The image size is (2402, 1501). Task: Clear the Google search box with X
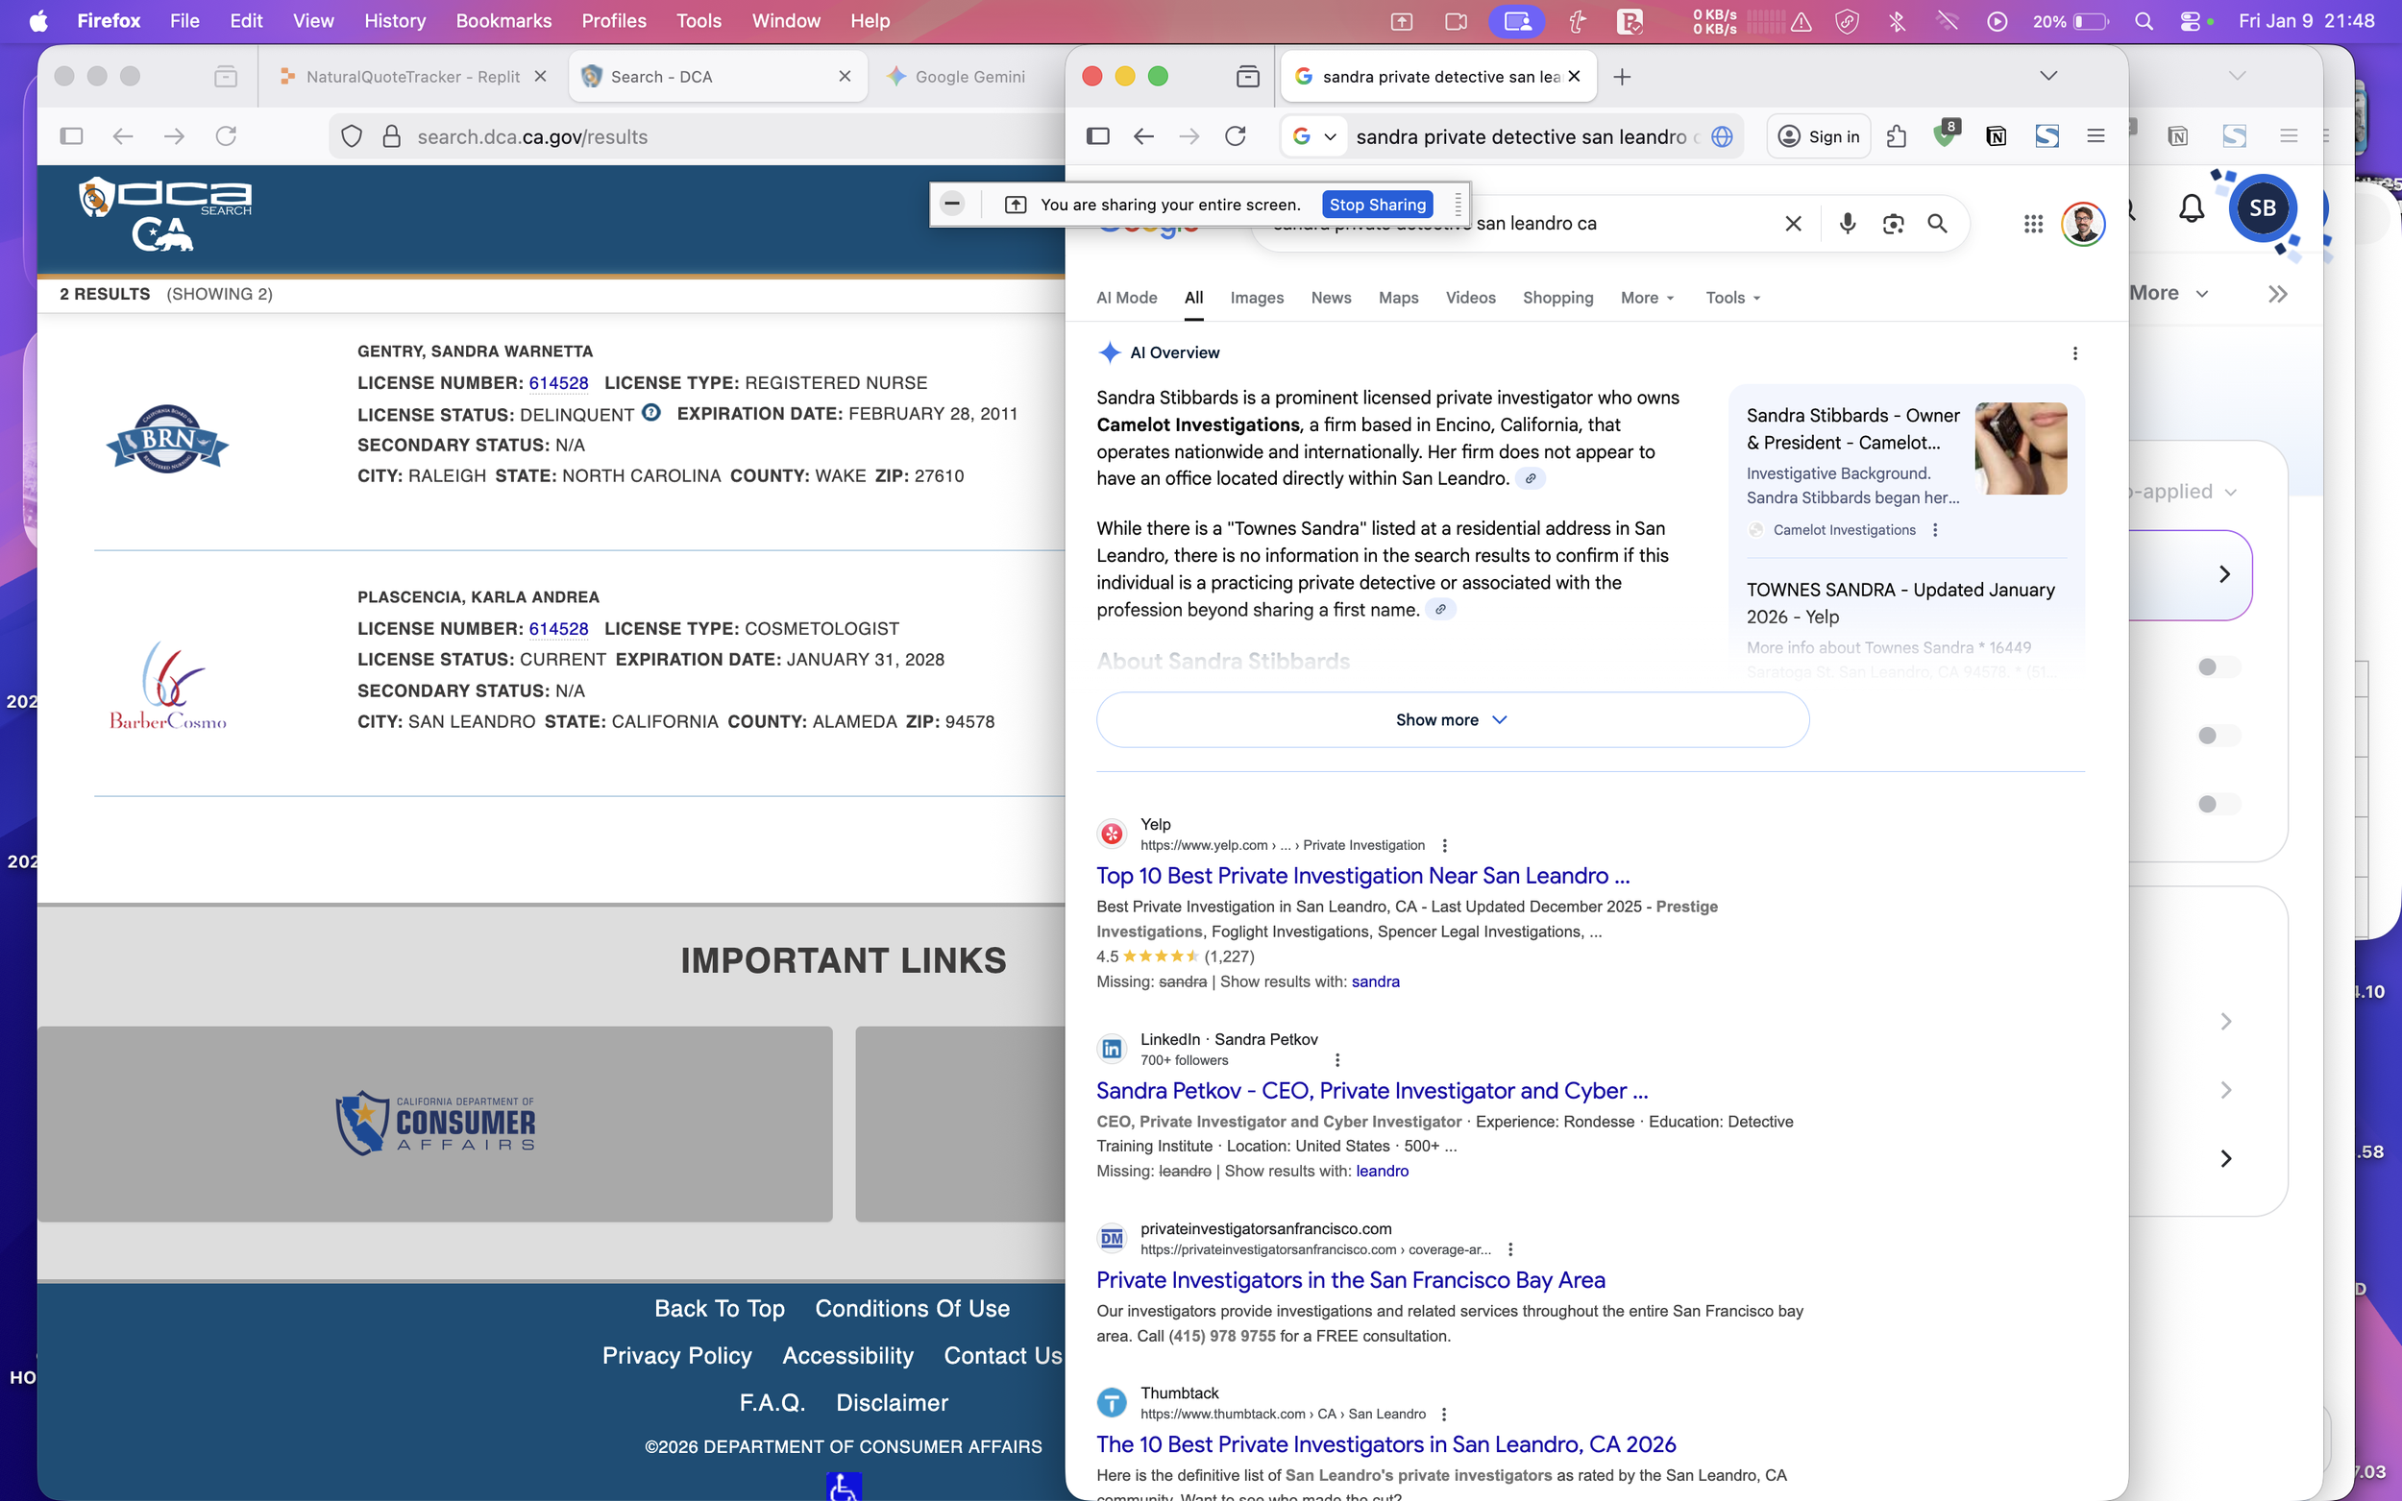[1792, 224]
